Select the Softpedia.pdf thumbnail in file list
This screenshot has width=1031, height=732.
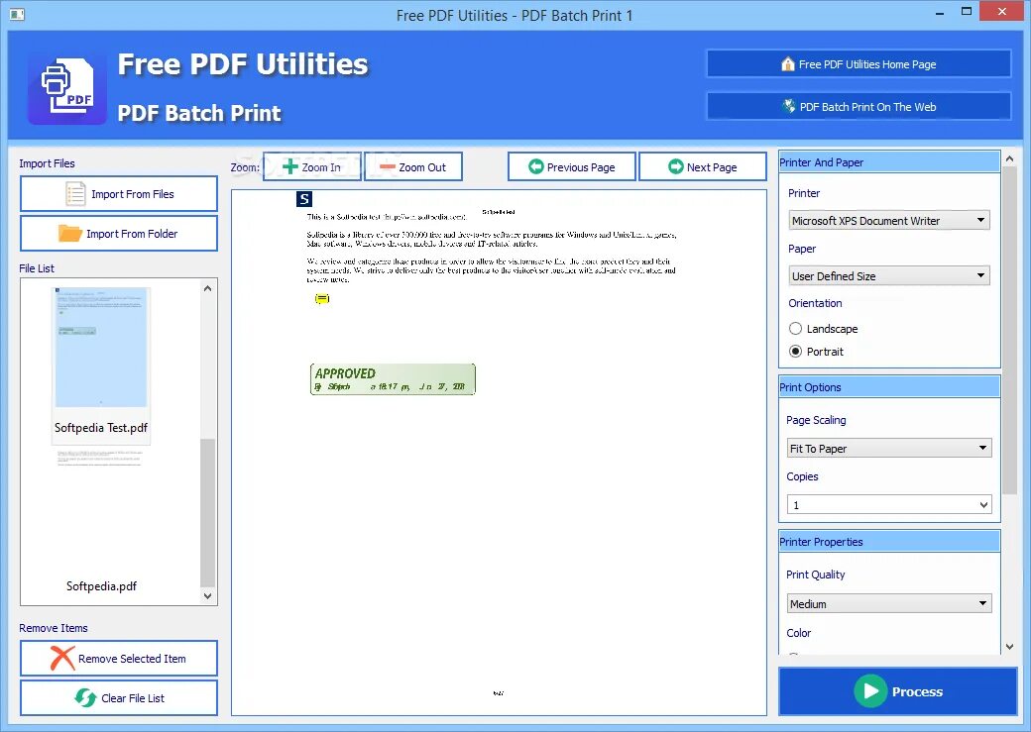(100, 512)
